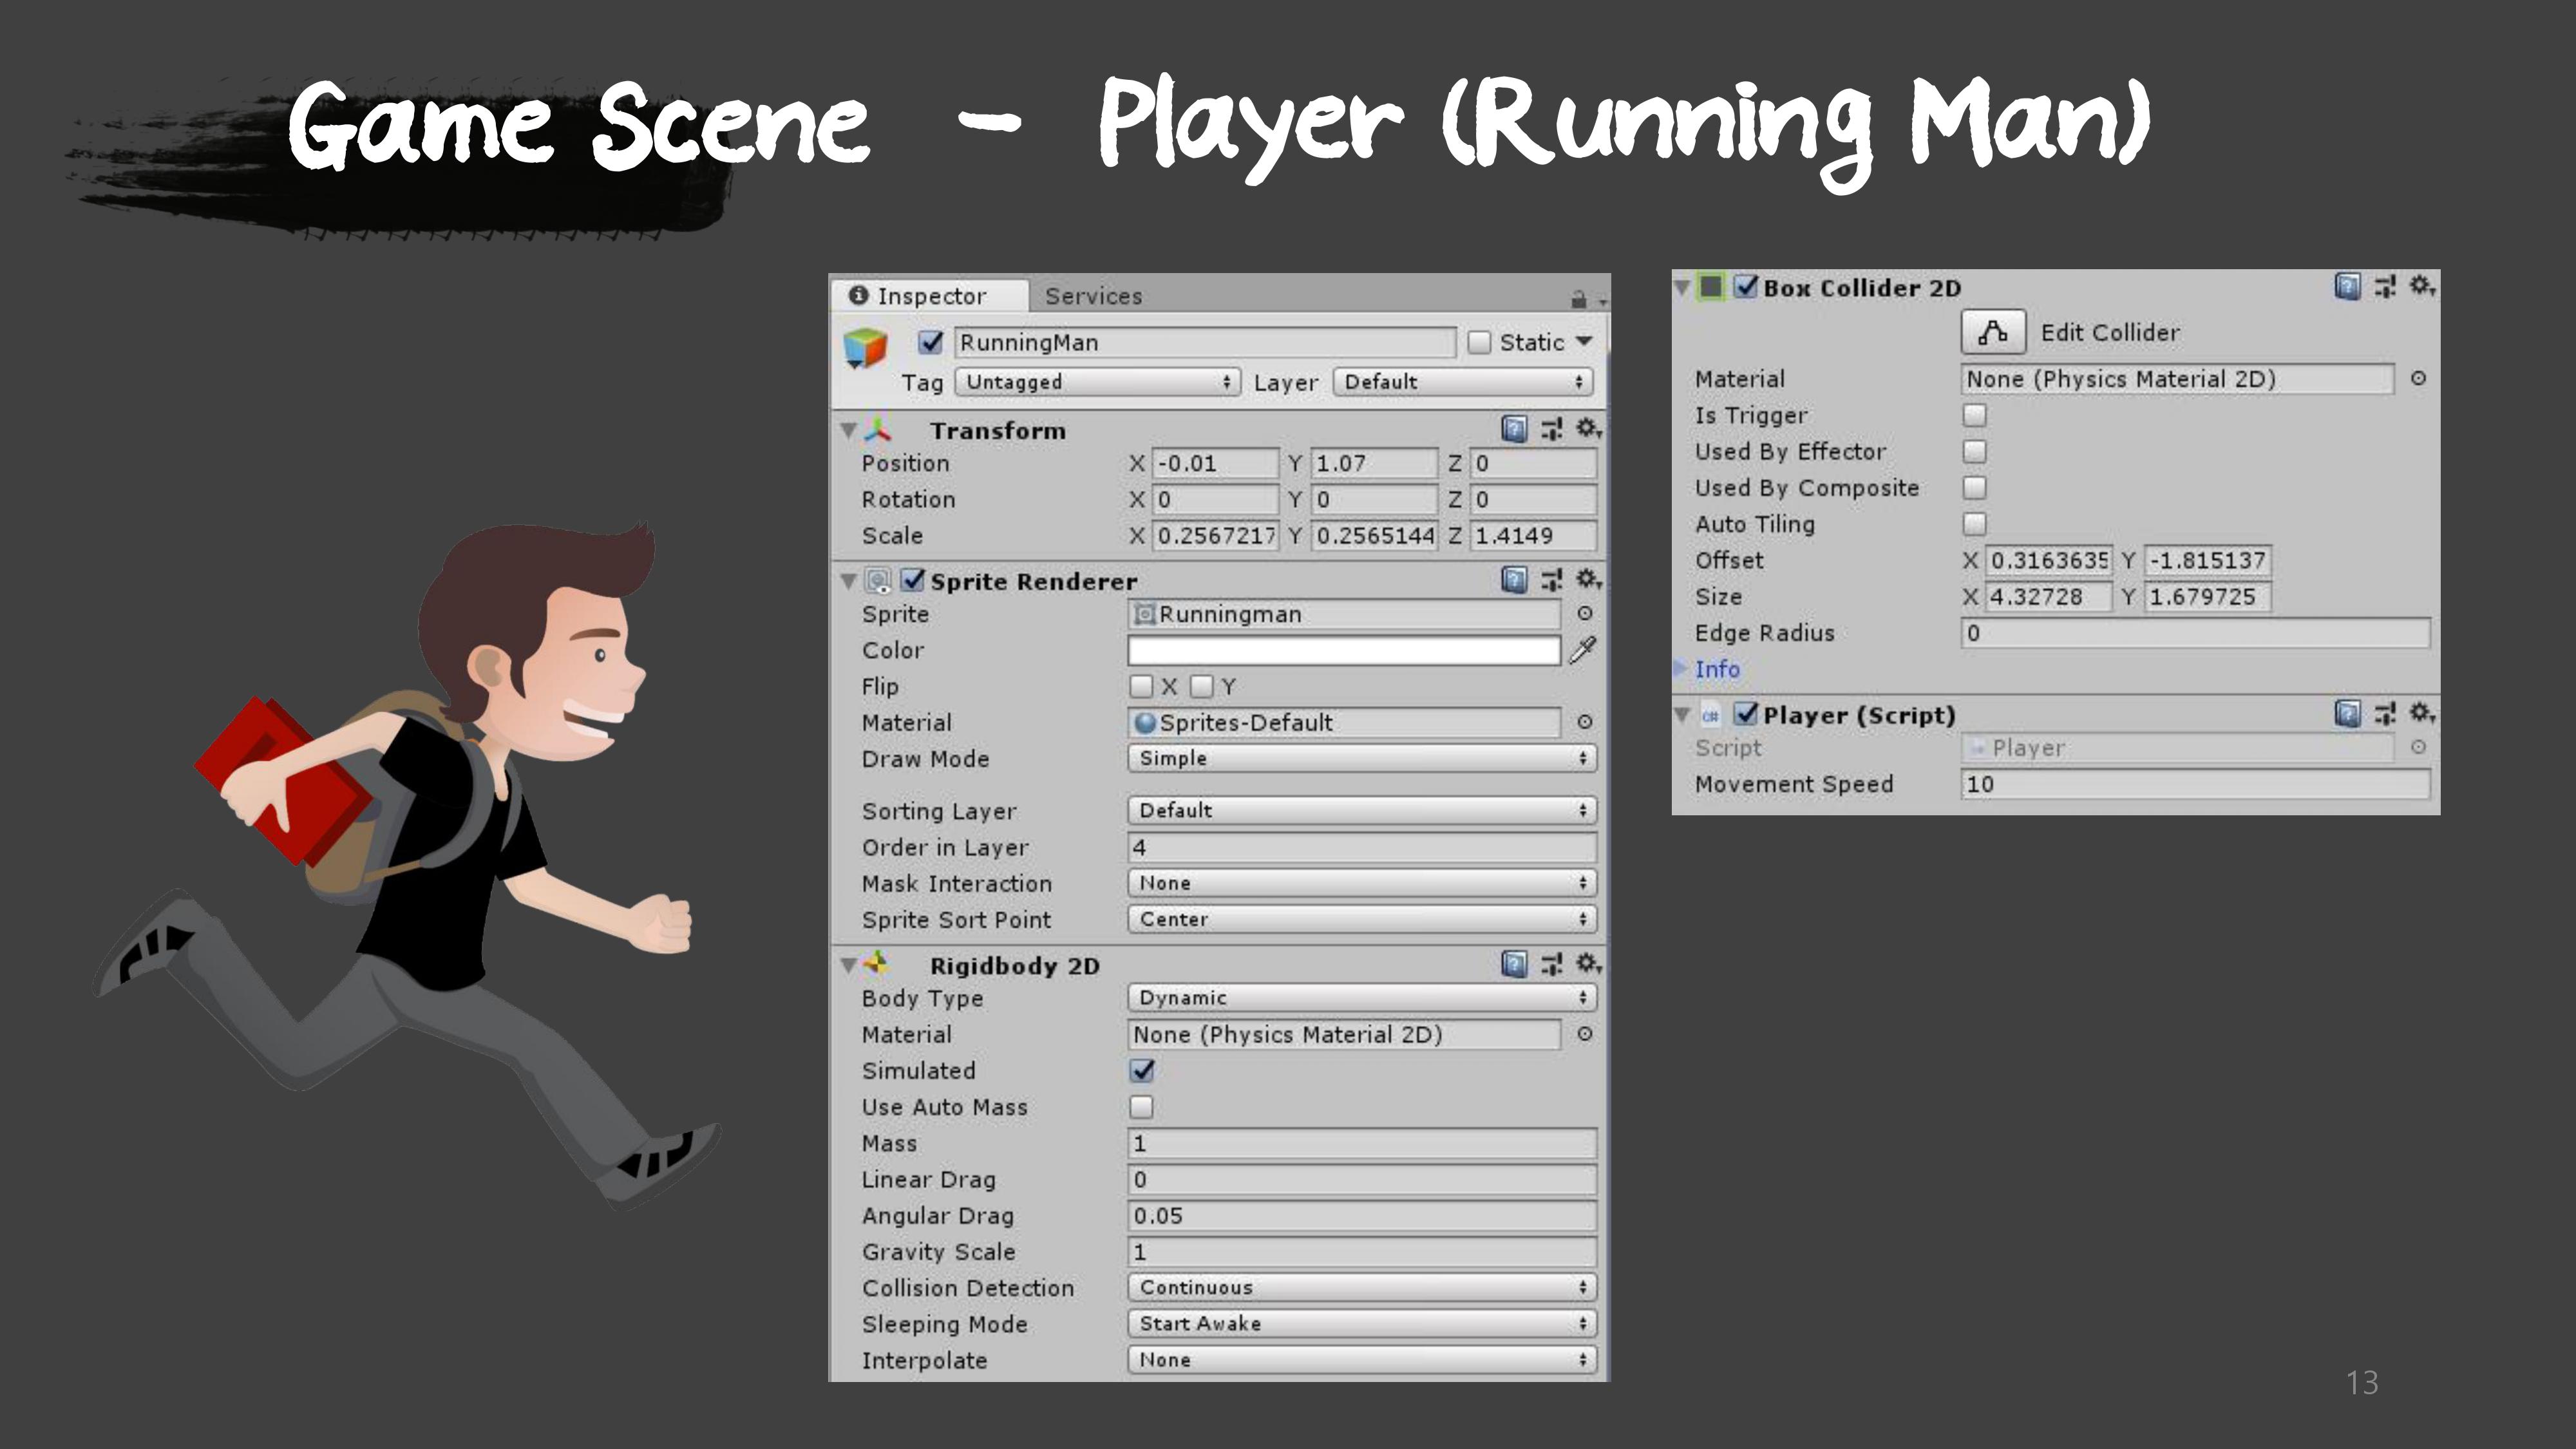Click the GameObject cube icon

pos(865,348)
